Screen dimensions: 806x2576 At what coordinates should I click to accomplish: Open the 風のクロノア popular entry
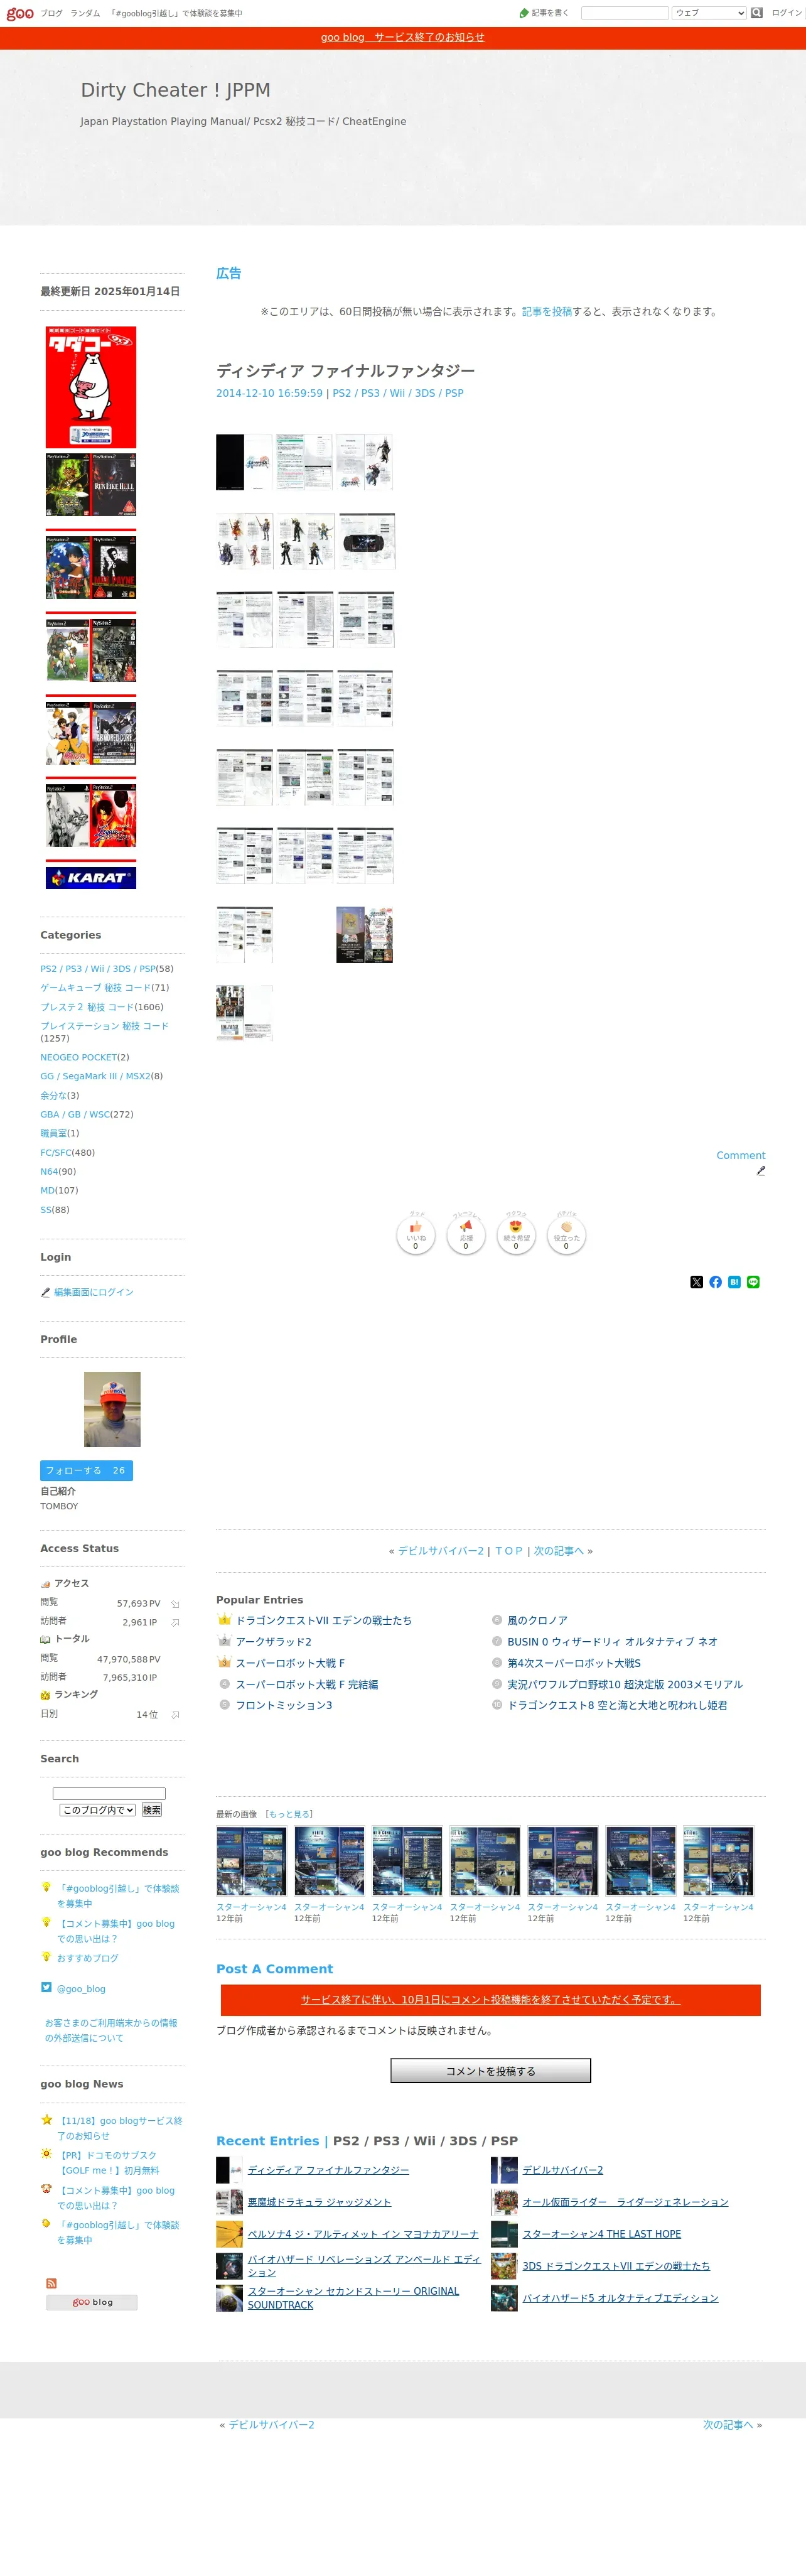537,1620
